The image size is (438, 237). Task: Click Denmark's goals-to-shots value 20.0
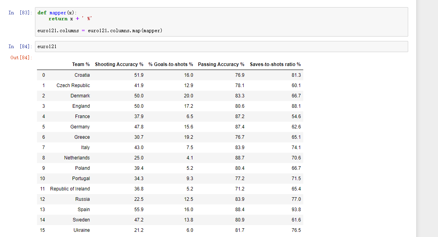(x=188, y=96)
